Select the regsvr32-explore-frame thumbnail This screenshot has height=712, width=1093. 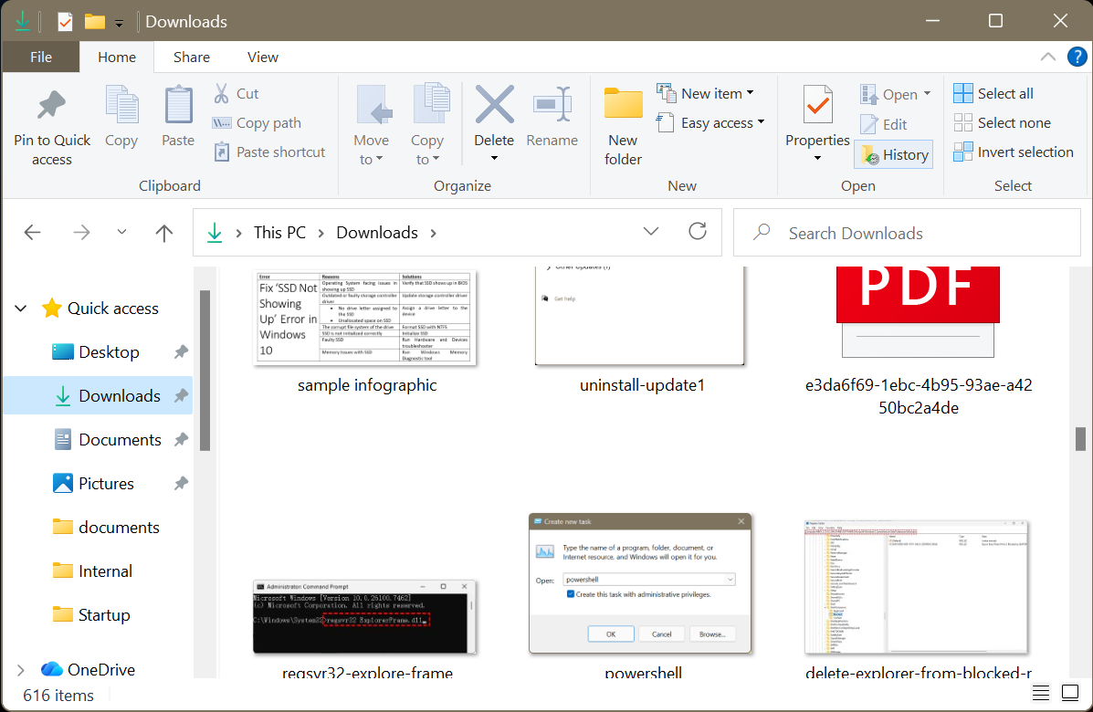coord(364,616)
